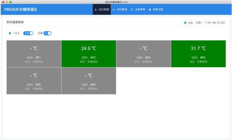Click 标定 link on CH1 #P2 tile
The image size is (232, 140).
[82, 62]
